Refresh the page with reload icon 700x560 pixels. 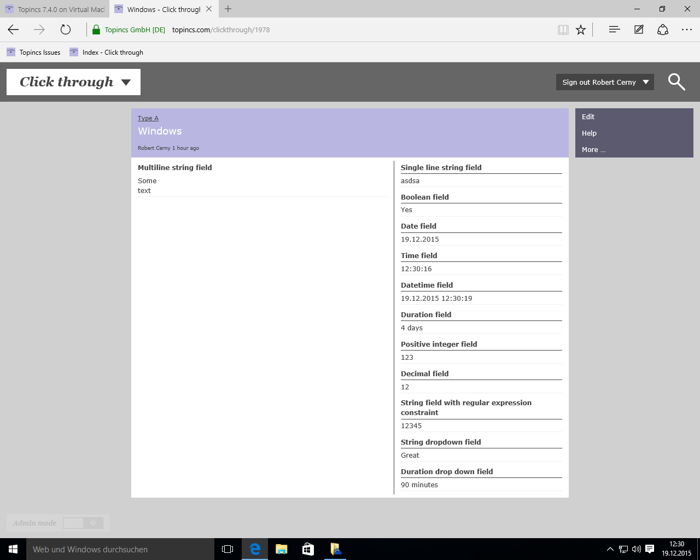tap(66, 30)
